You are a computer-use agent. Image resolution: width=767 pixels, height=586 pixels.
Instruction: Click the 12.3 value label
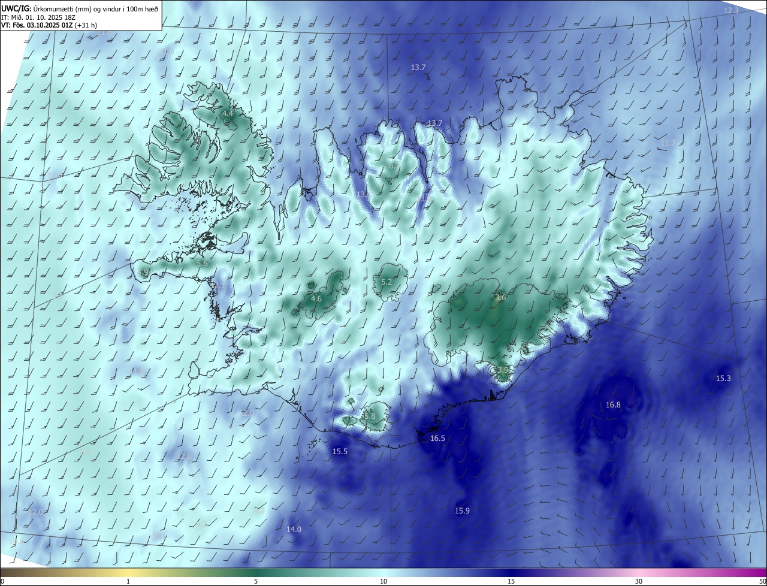click(x=731, y=11)
